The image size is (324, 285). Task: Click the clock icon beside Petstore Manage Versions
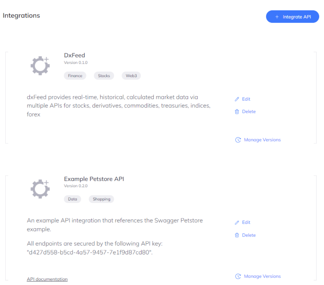click(x=238, y=276)
